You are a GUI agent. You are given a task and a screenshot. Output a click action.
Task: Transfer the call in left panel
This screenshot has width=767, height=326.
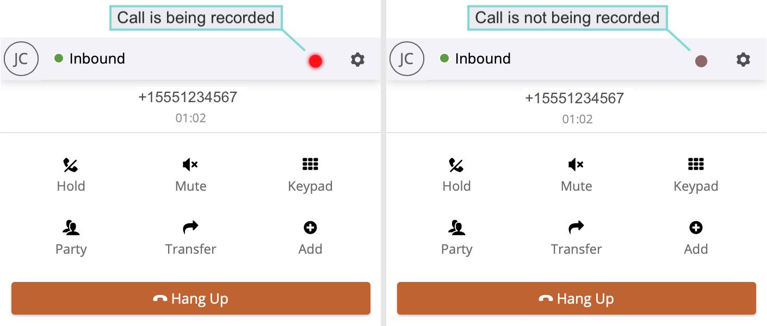click(x=190, y=228)
